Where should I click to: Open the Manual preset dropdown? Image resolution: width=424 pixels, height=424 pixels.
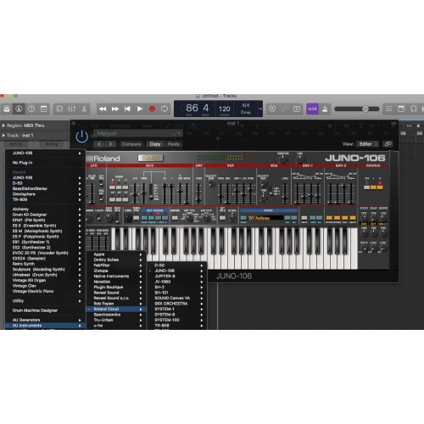(x=138, y=133)
